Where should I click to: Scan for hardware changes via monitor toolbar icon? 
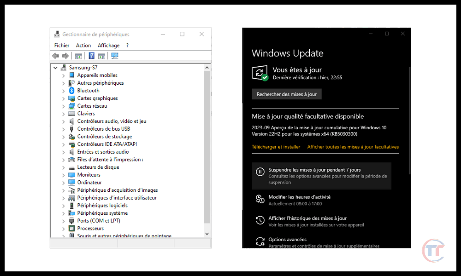(115, 56)
